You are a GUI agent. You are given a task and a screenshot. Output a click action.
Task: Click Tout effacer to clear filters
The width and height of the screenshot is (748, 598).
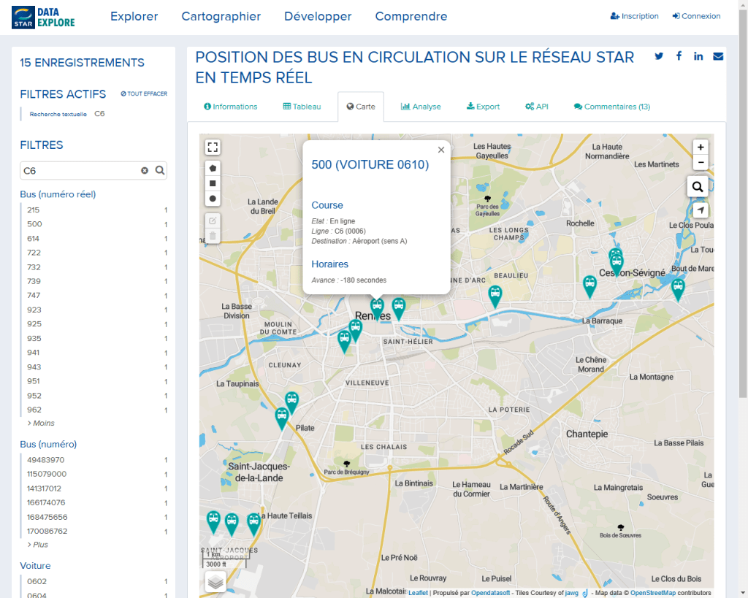[x=144, y=94]
